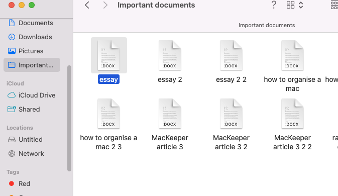This screenshot has height=196, width=338.
Task: Select the essay 2 2 document icon
Action: click(231, 55)
